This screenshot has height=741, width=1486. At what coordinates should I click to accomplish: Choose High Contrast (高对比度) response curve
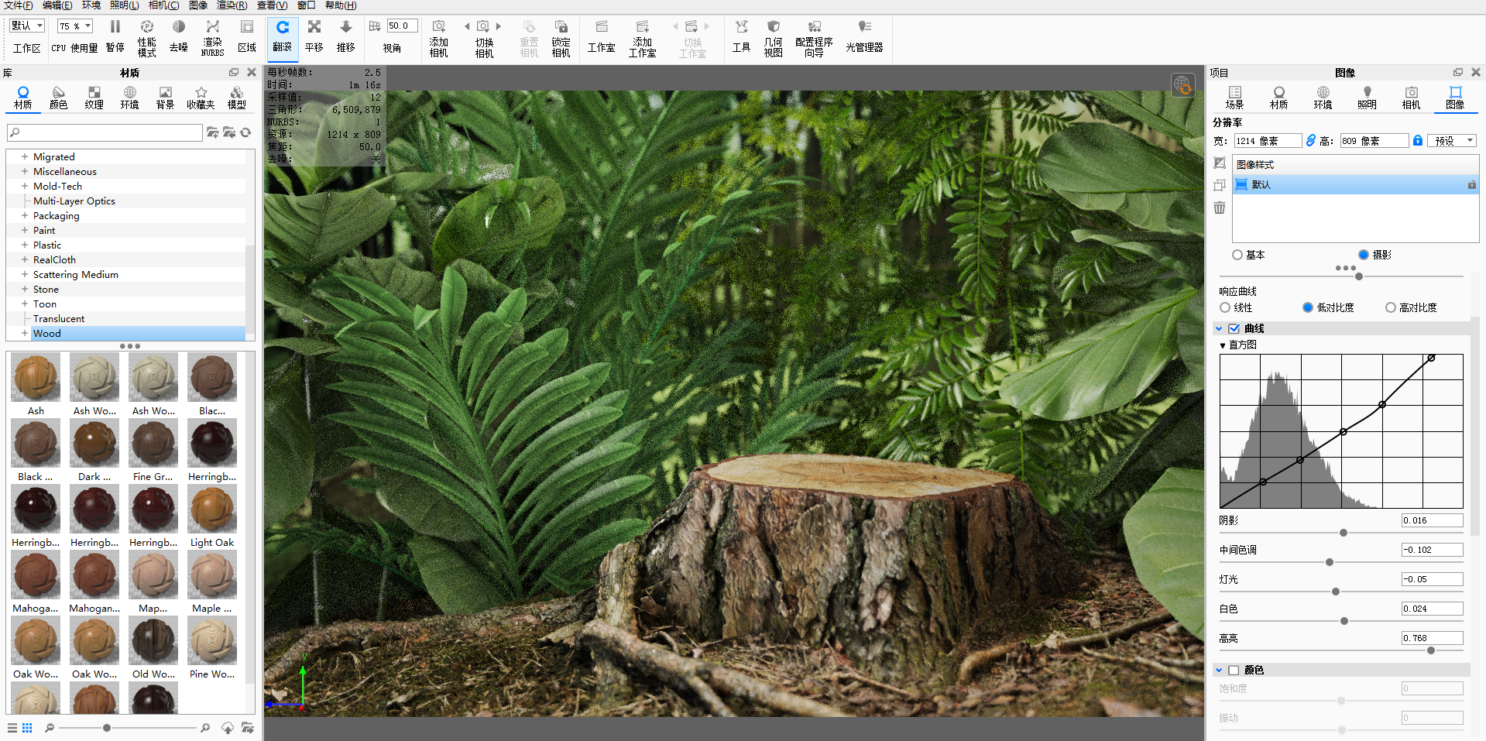(1411, 307)
